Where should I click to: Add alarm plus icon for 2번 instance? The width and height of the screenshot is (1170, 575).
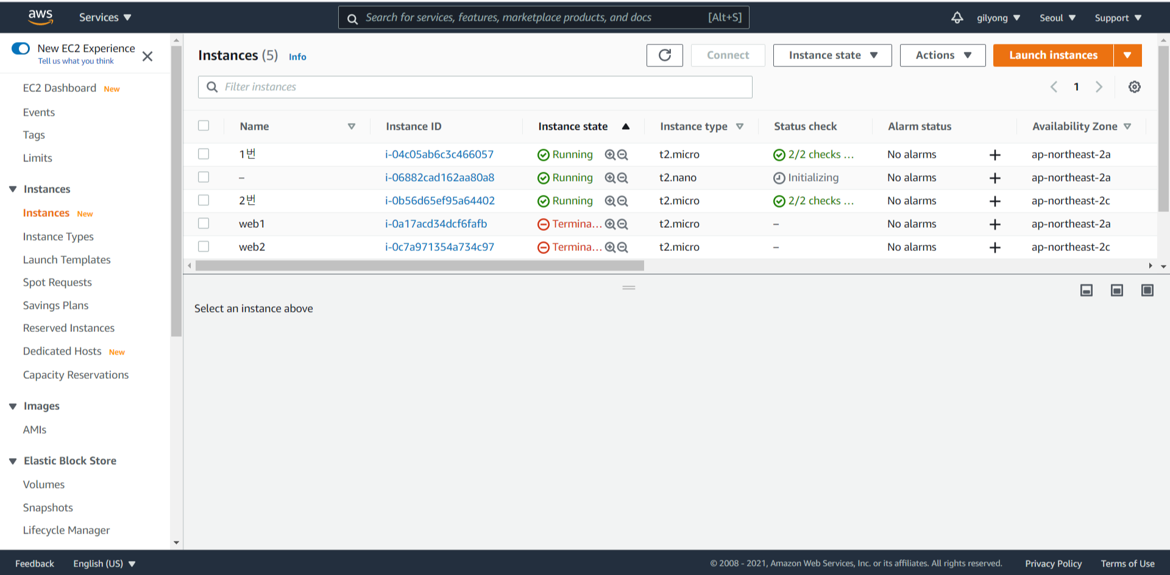point(995,201)
